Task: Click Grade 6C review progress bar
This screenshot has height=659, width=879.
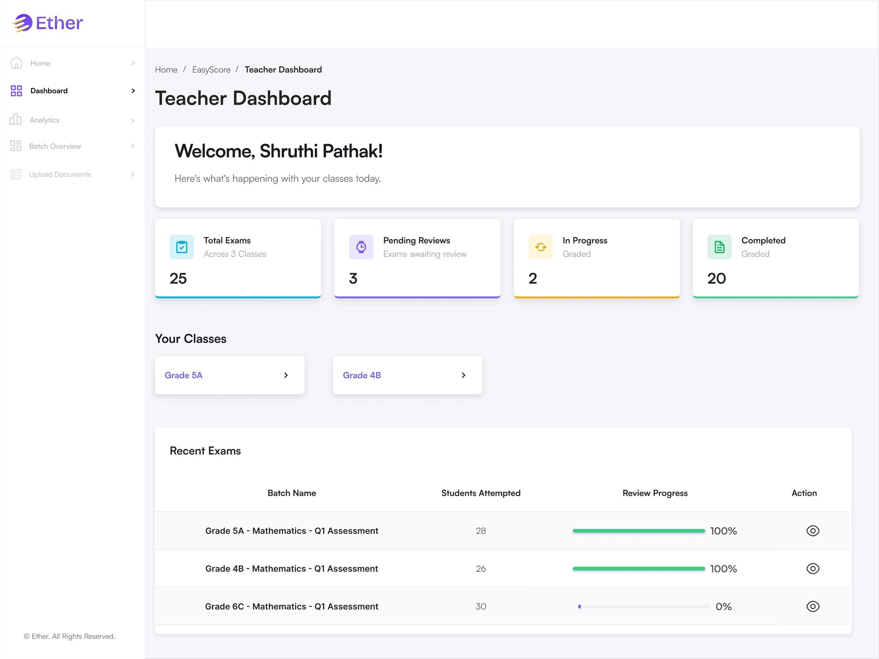Action: [x=644, y=606]
